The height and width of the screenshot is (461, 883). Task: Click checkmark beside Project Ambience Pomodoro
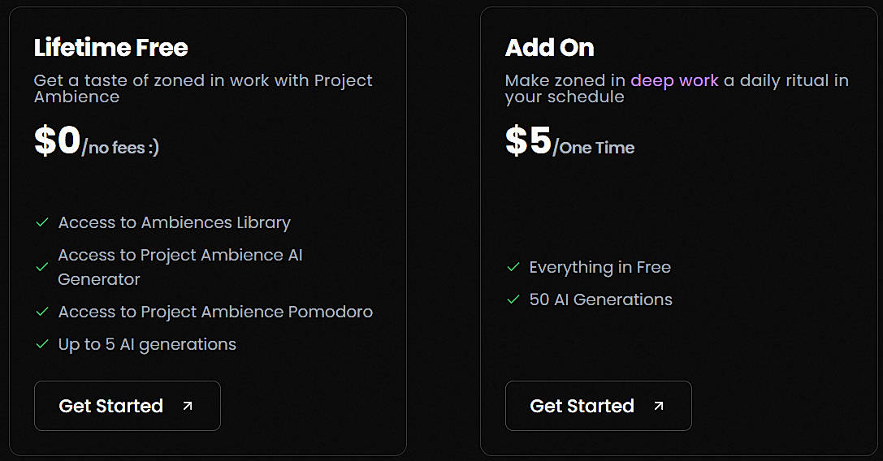click(x=42, y=312)
